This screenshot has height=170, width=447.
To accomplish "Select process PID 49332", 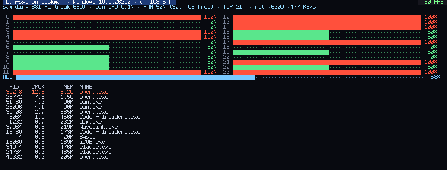I will click(x=14, y=157).
